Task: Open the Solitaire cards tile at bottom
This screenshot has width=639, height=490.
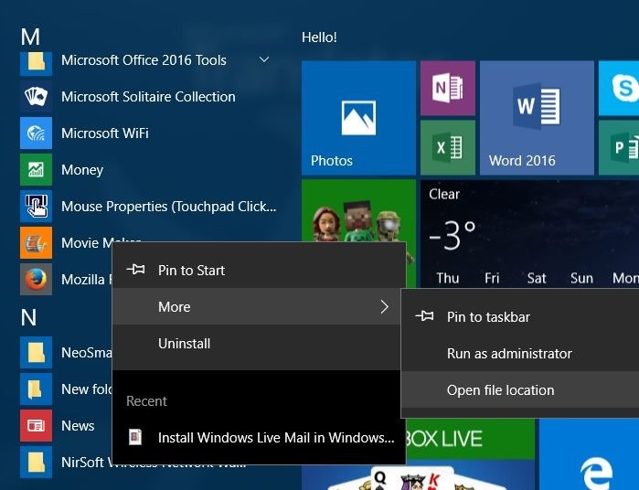Action: pyautogui.click(x=418, y=475)
